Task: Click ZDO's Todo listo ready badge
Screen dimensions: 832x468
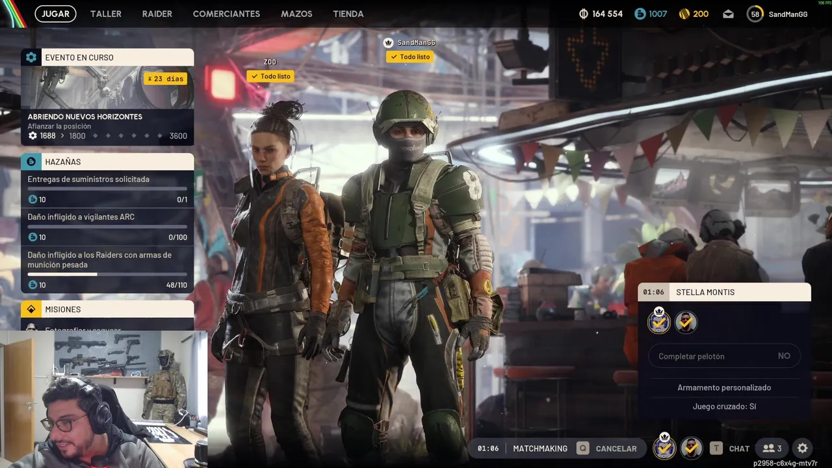Action: coord(270,76)
